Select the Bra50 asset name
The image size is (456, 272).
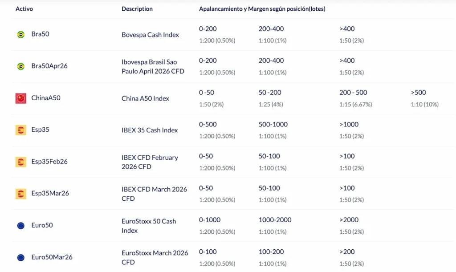click(40, 34)
